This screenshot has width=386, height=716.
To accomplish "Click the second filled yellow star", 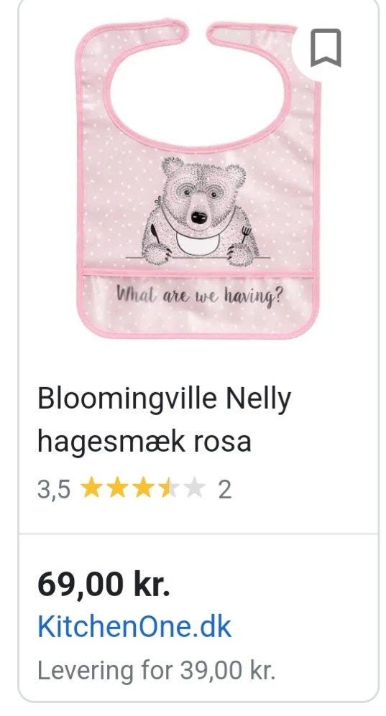I will (x=117, y=488).
